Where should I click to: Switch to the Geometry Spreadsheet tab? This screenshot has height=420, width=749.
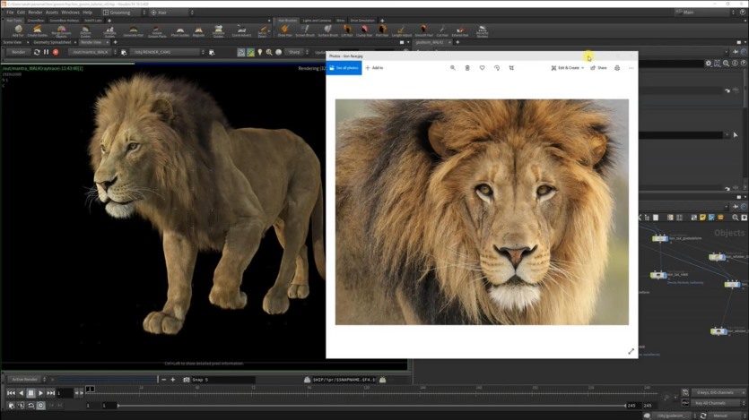pos(52,42)
